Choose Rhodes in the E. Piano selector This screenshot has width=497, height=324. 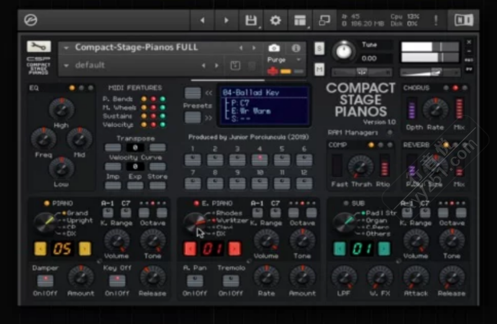pos(229,213)
